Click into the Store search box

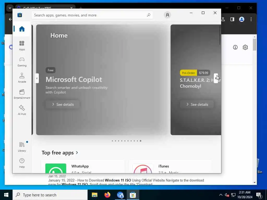[92, 15]
